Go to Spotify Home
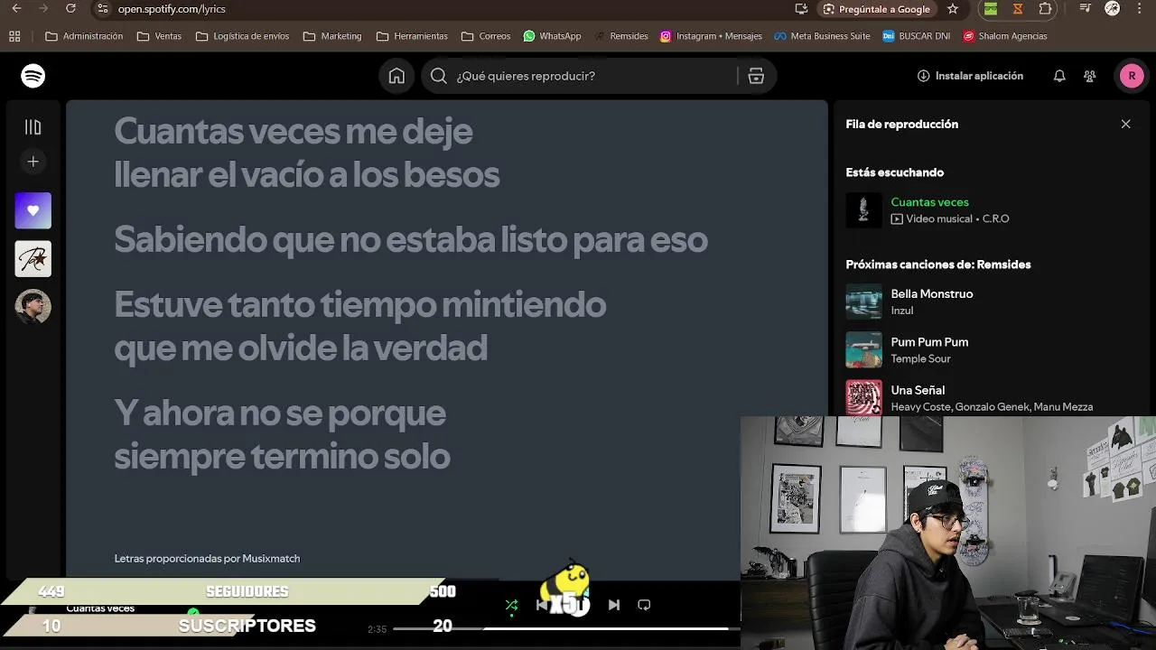 396,76
